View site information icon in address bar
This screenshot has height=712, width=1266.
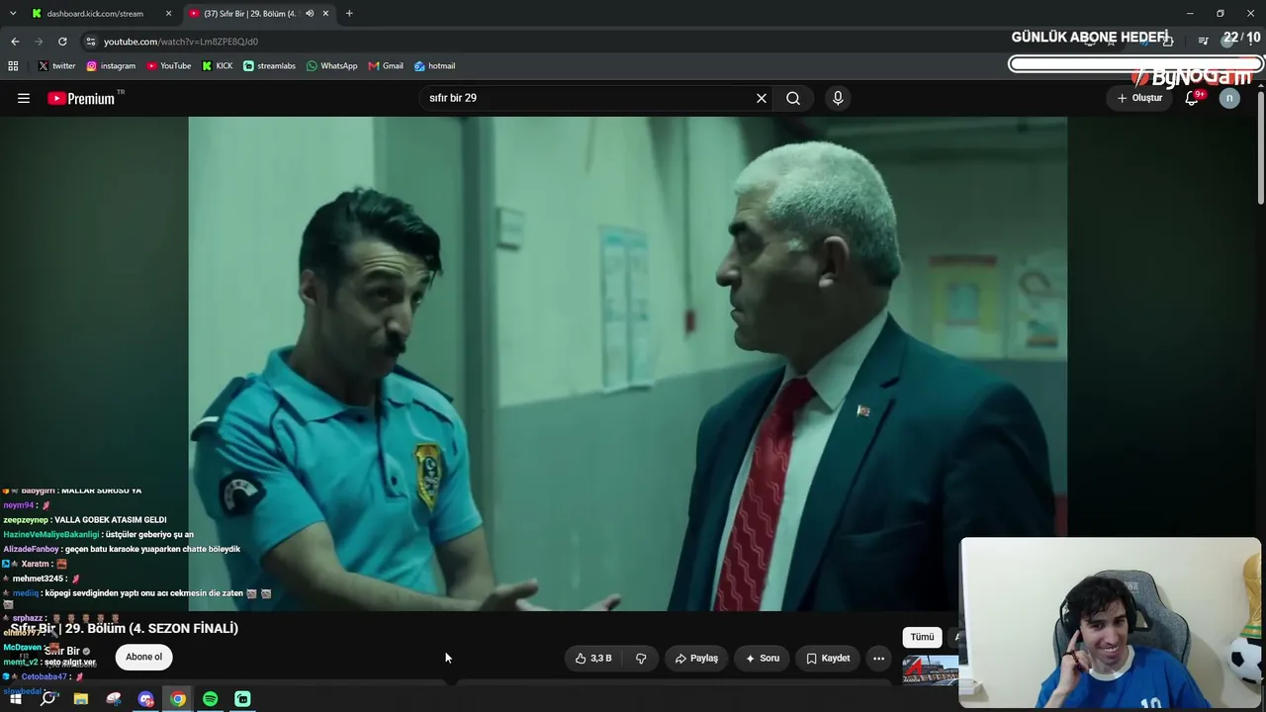tap(91, 42)
